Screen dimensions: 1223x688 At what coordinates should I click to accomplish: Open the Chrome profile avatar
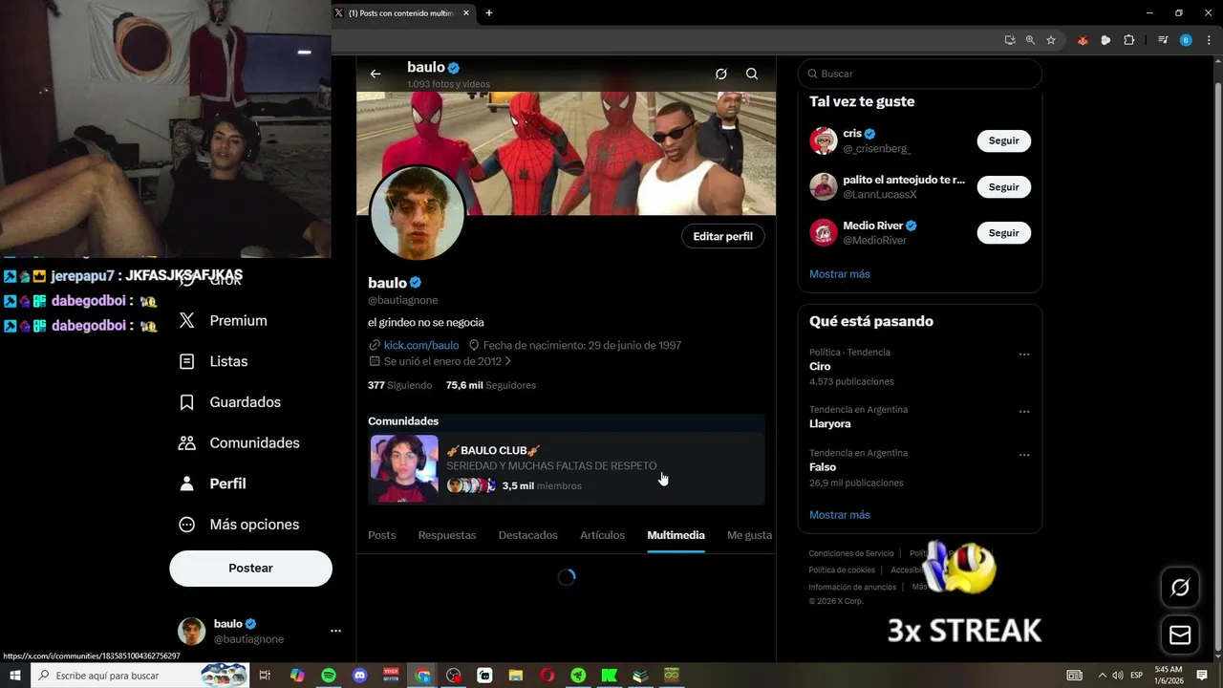pos(1186,40)
